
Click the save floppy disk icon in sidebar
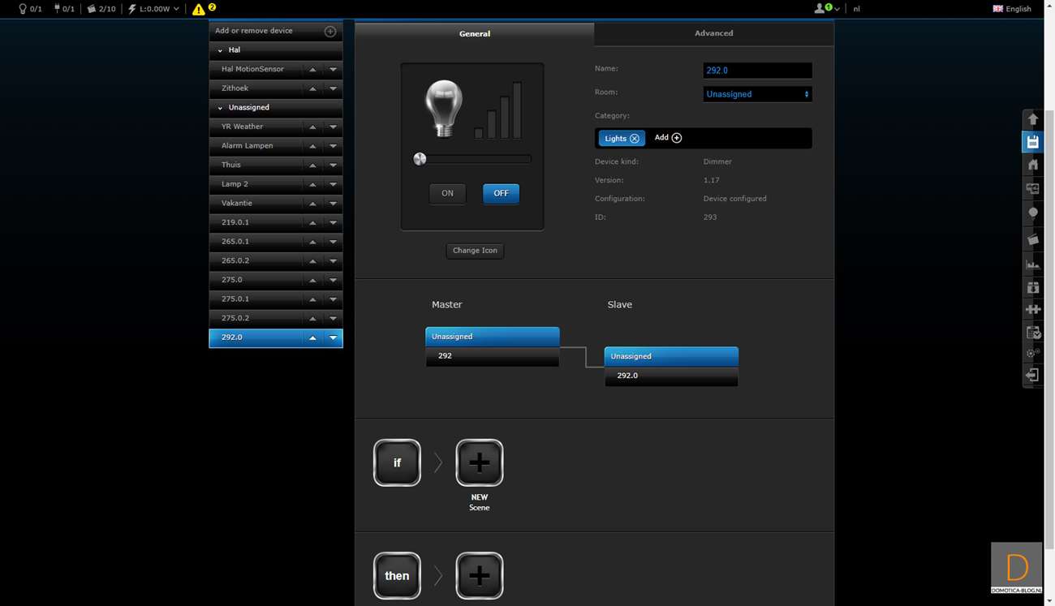click(1032, 142)
